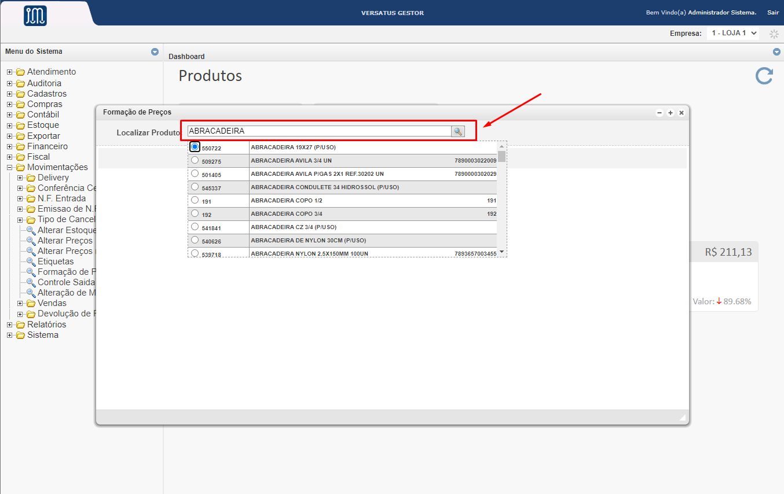Collapse Menu do Sistema panel arrow

[155, 51]
